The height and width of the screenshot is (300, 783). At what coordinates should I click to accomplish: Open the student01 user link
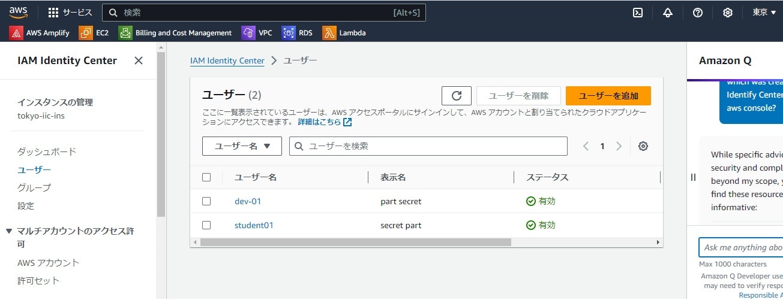coord(254,225)
